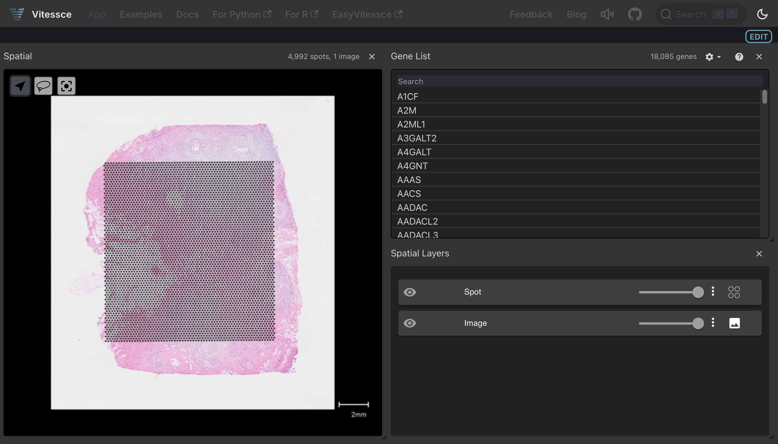The height and width of the screenshot is (444, 778).
Task: Open Spot layer three-dot options menu
Action: coord(713,291)
